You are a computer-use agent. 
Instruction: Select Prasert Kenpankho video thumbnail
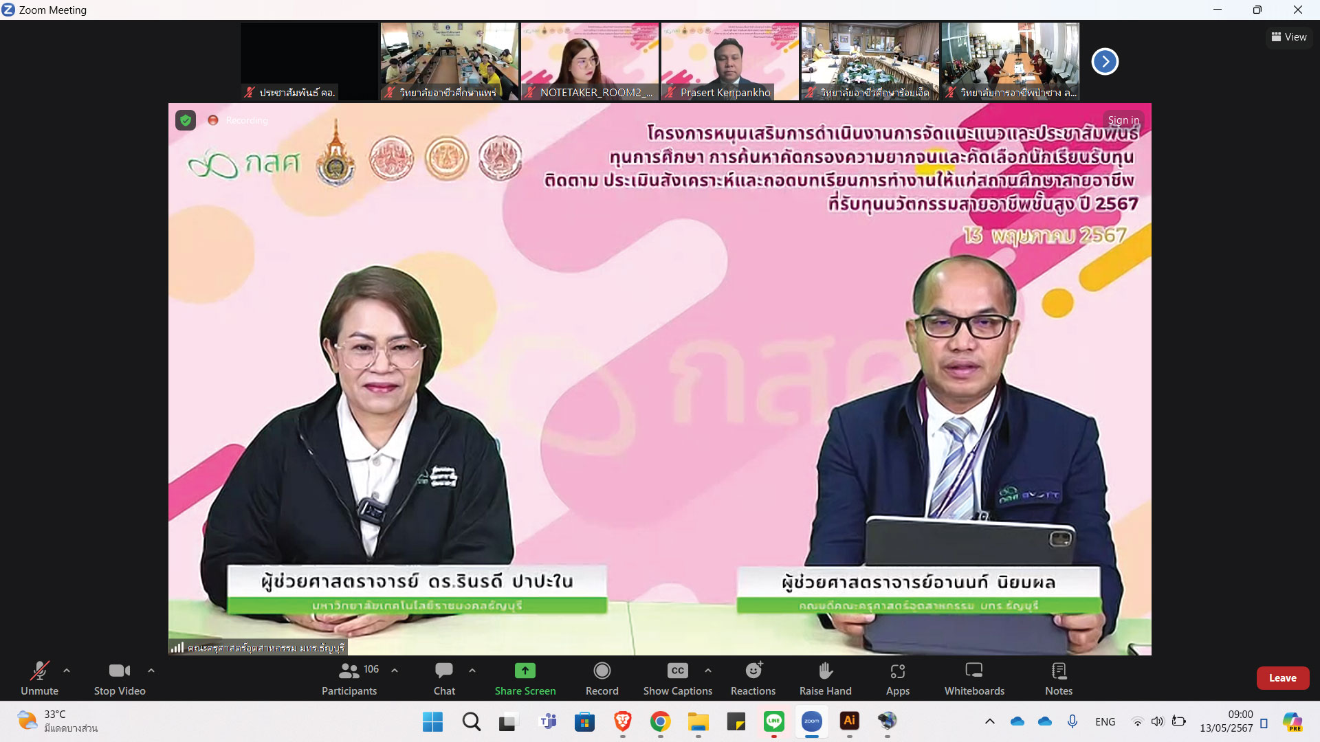tap(729, 61)
